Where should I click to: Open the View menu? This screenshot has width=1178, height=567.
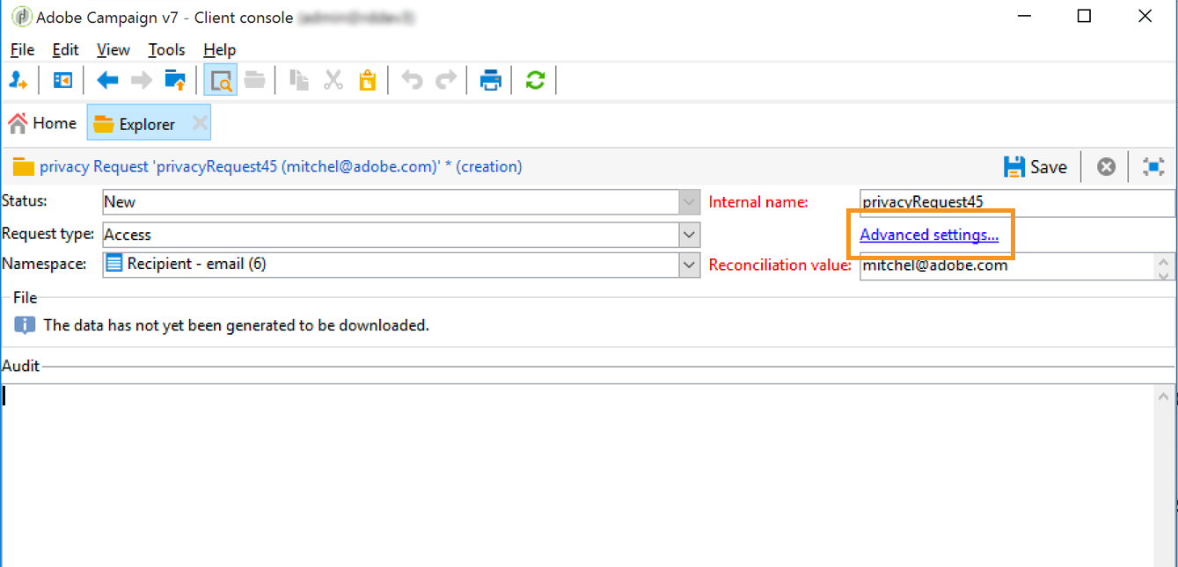tap(113, 50)
